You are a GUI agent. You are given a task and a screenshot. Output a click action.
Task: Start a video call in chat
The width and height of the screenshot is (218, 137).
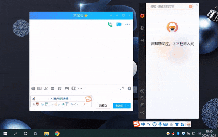(119, 25)
